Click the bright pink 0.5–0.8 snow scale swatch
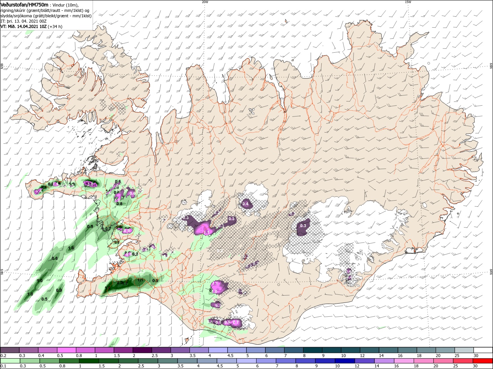The height and width of the screenshot is (369, 493). click(x=66, y=350)
